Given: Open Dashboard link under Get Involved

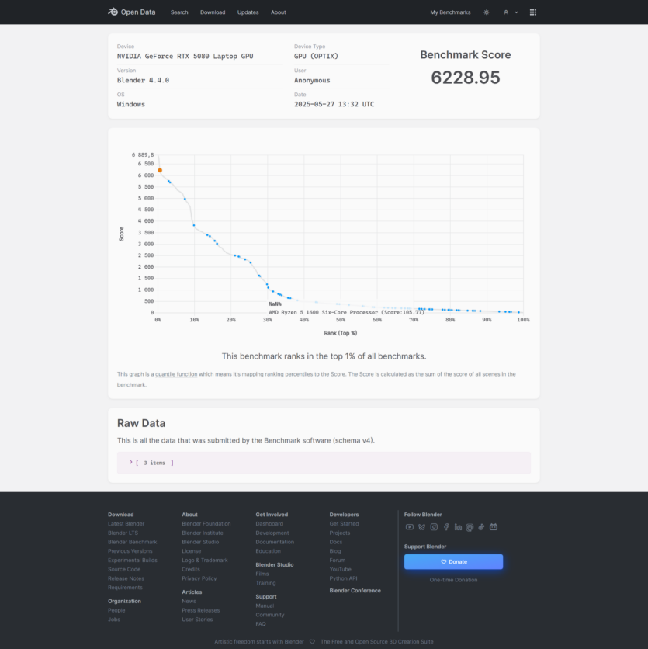Looking at the screenshot, I should point(269,523).
